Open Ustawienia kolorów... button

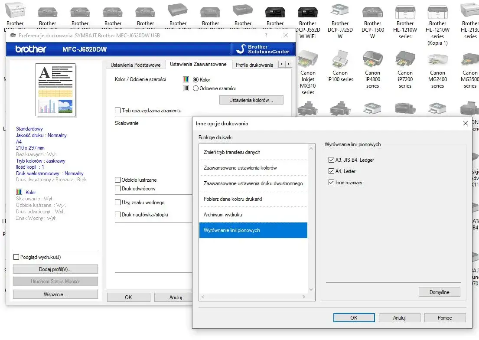[251, 100]
